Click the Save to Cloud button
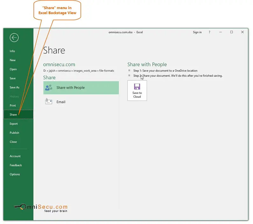This screenshot has width=253, height=224. pos(137,91)
